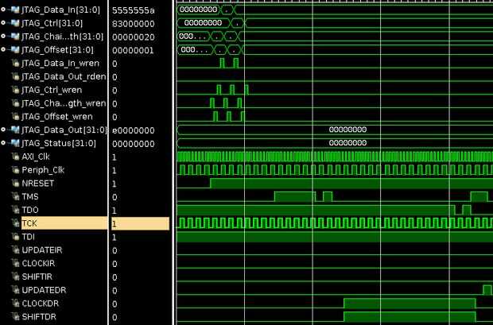Viewport: 493px width, 325px height.
Task: Click the UPDATEIR signal icon
Action: click(15, 250)
